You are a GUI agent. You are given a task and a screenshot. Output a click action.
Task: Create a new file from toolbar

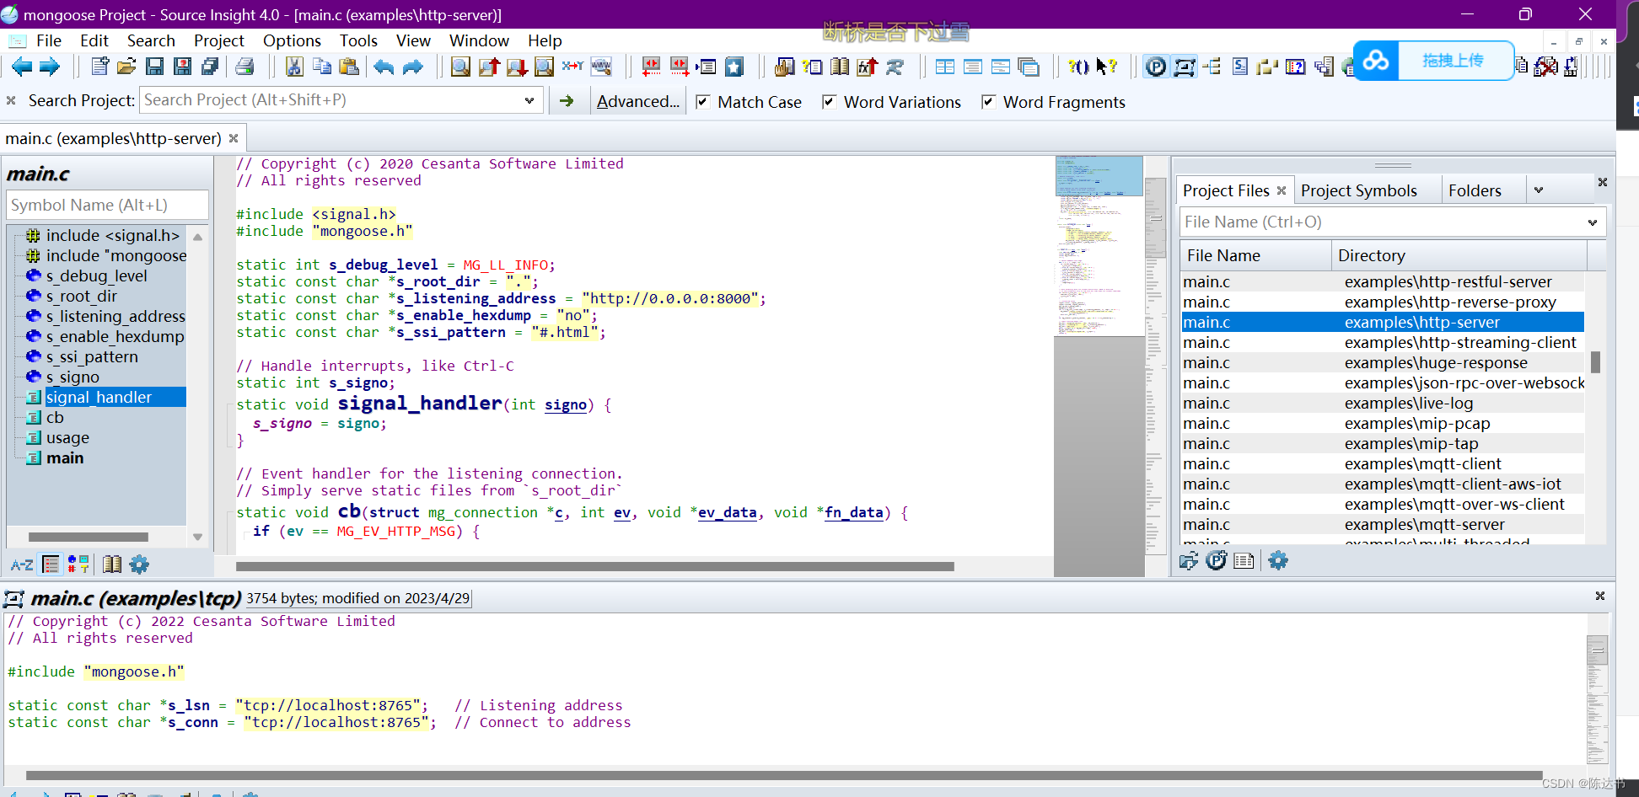(x=99, y=67)
